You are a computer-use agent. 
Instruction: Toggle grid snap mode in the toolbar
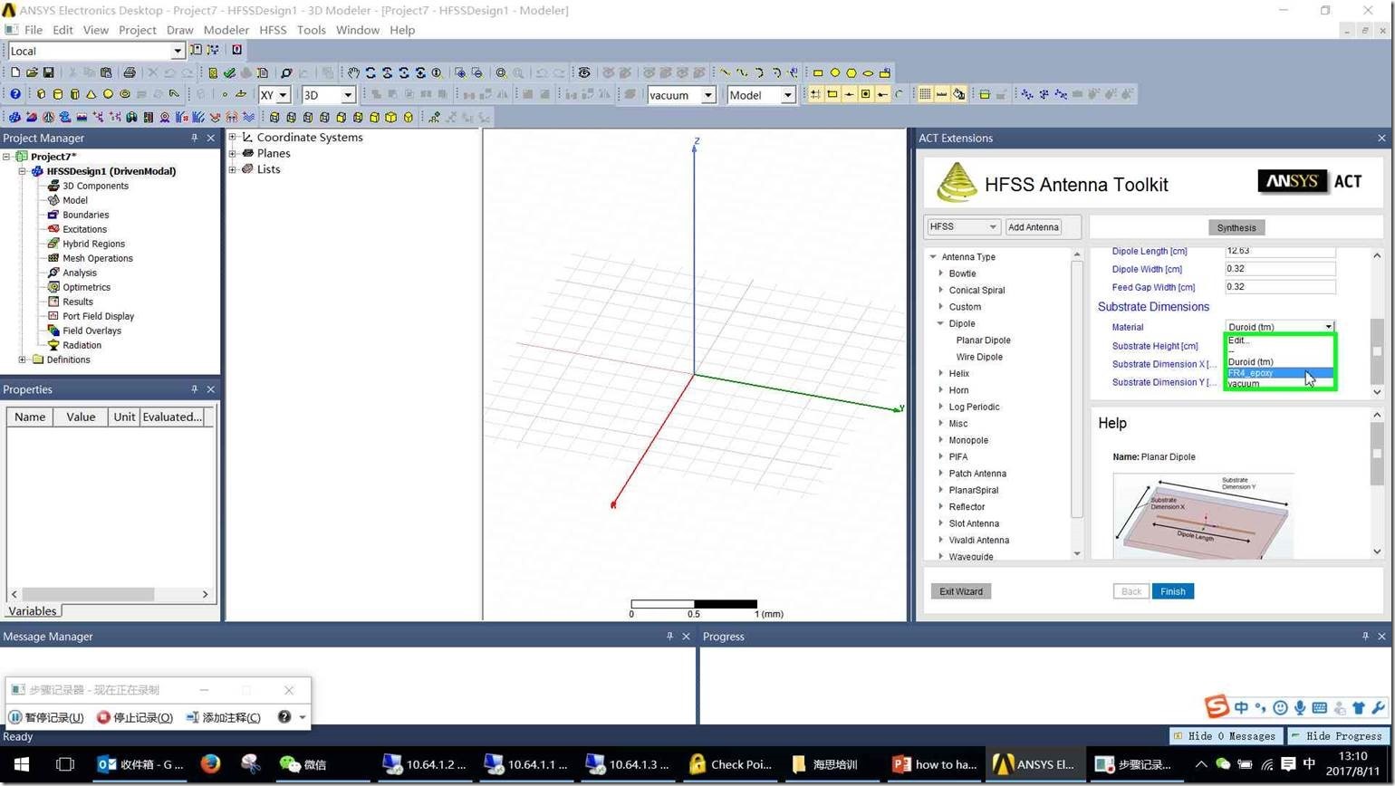(x=815, y=94)
